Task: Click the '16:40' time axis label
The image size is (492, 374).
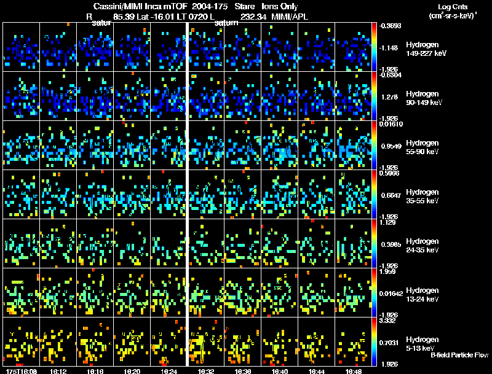Action: click(x=280, y=371)
